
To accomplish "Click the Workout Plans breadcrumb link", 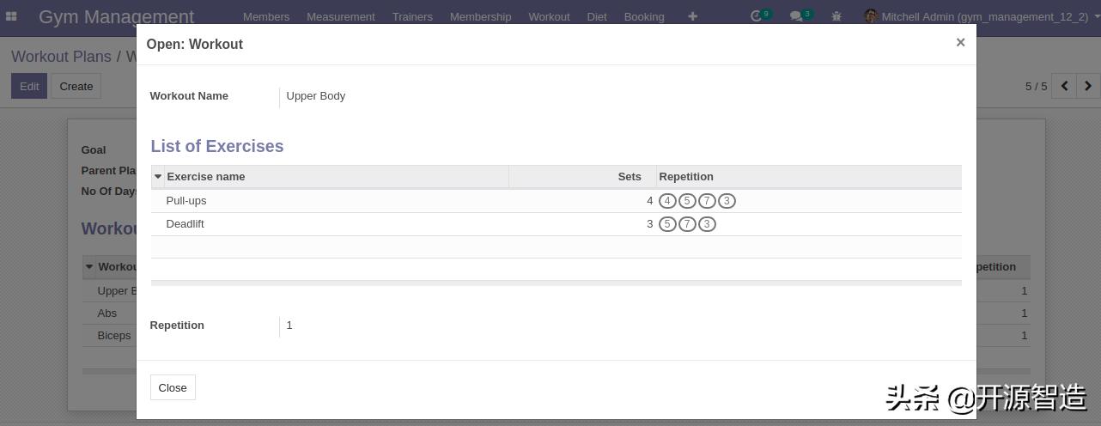I will pyautogui.click(x=61, y=57).
